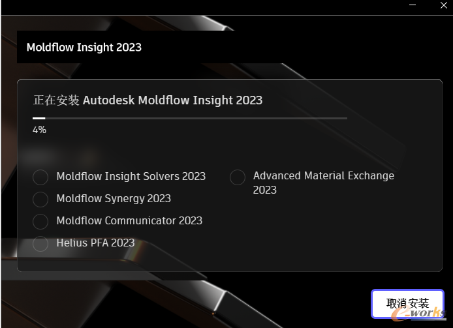The height and width of the screenshot is (328, 453).
Task: Click the Moldflow Communicator 2023 status circle
Action: click(x=40, y=221)
